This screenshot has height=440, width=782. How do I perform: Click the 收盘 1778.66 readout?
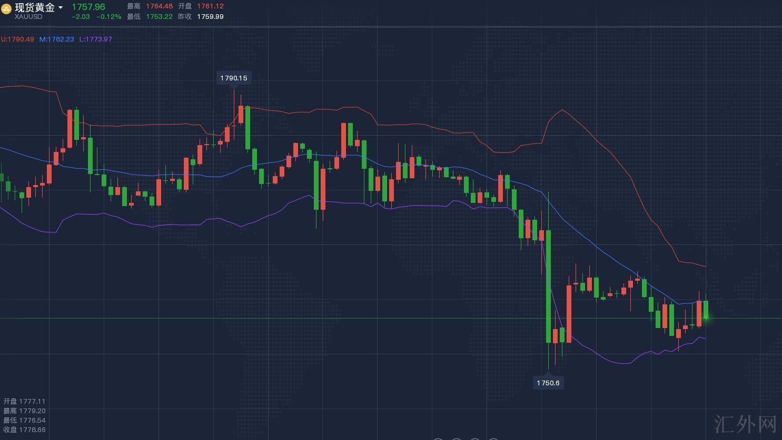coord(24,430)
